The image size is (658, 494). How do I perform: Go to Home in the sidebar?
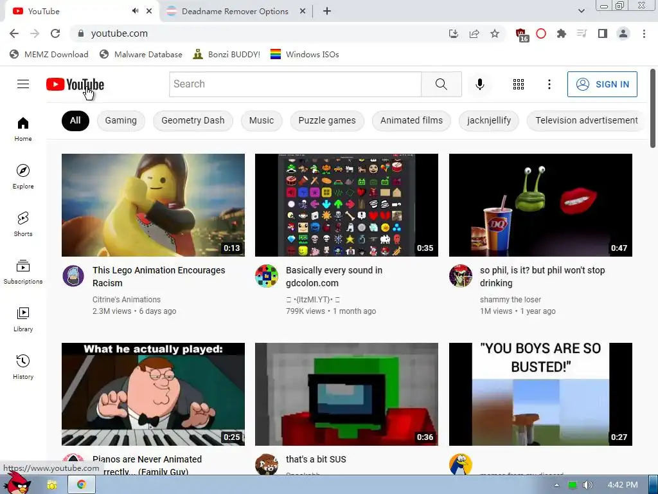[x=23, y=129]
